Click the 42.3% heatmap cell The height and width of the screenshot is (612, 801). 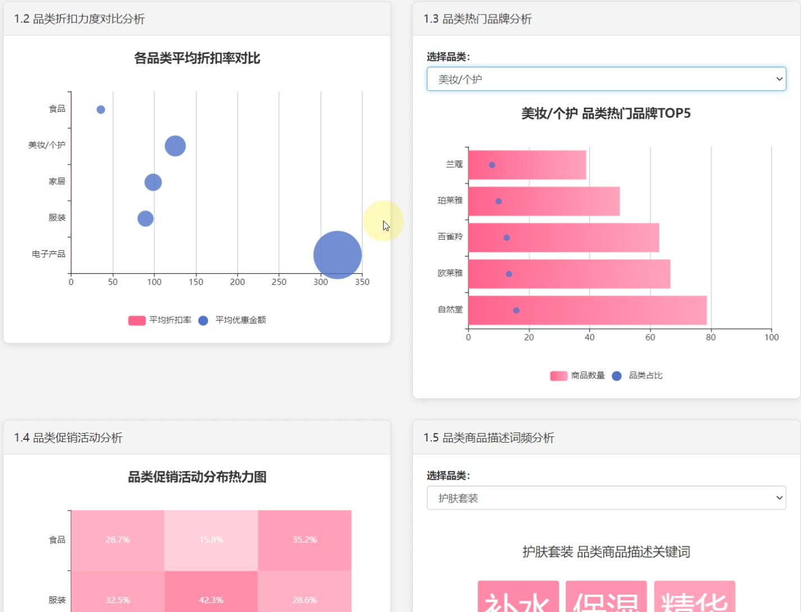[211, 592]
